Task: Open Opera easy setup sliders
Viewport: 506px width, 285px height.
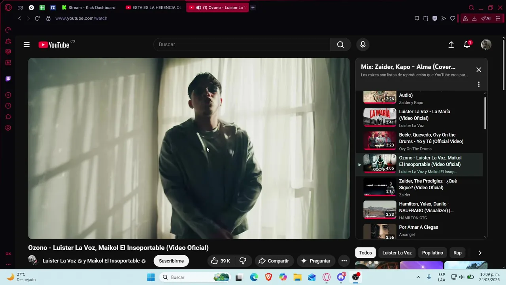Action: click(x=498, y=18)
